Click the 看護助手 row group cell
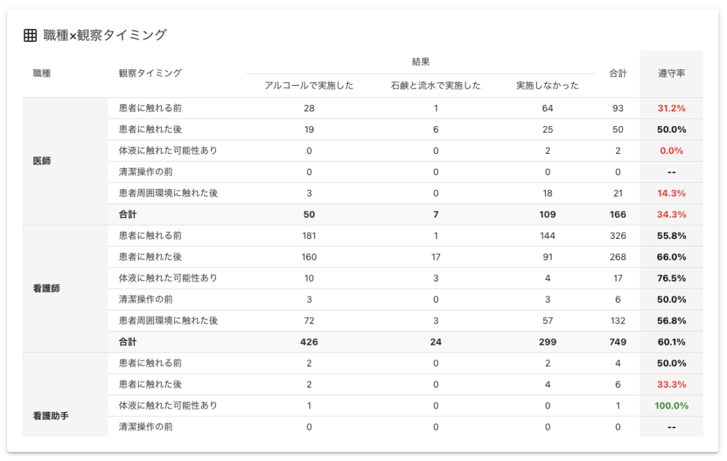Image resolution: width=727 pixels, height=461 pixels. (x=51, y=416)
